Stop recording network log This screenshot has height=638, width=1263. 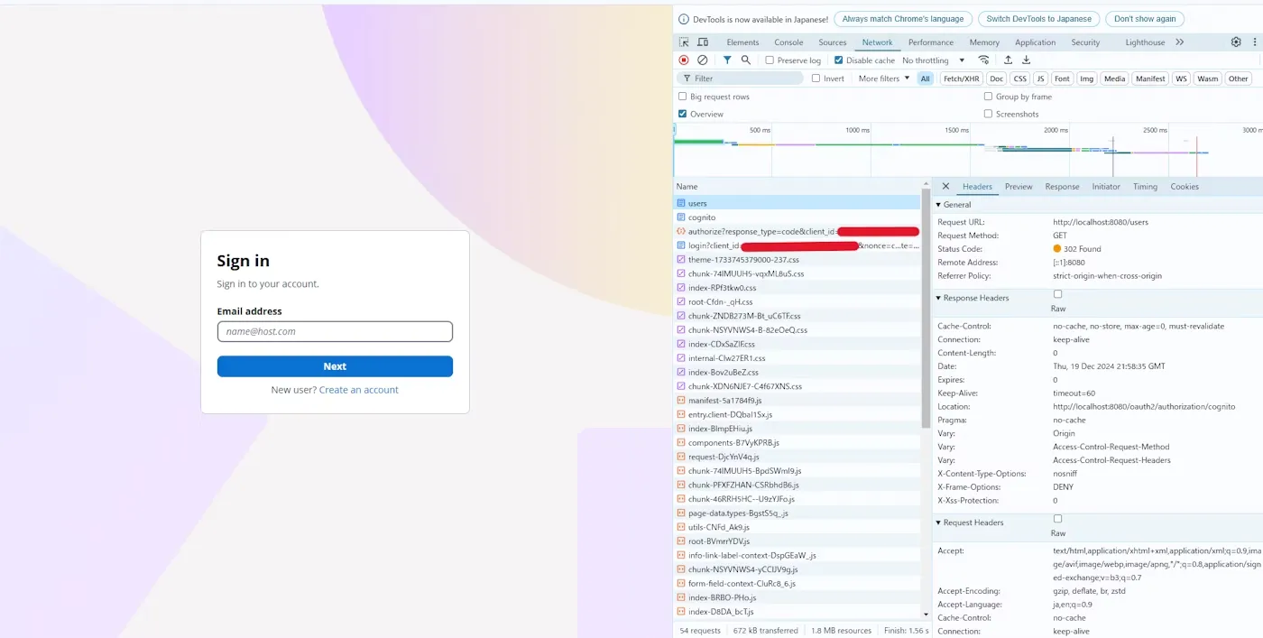point(684,60)
